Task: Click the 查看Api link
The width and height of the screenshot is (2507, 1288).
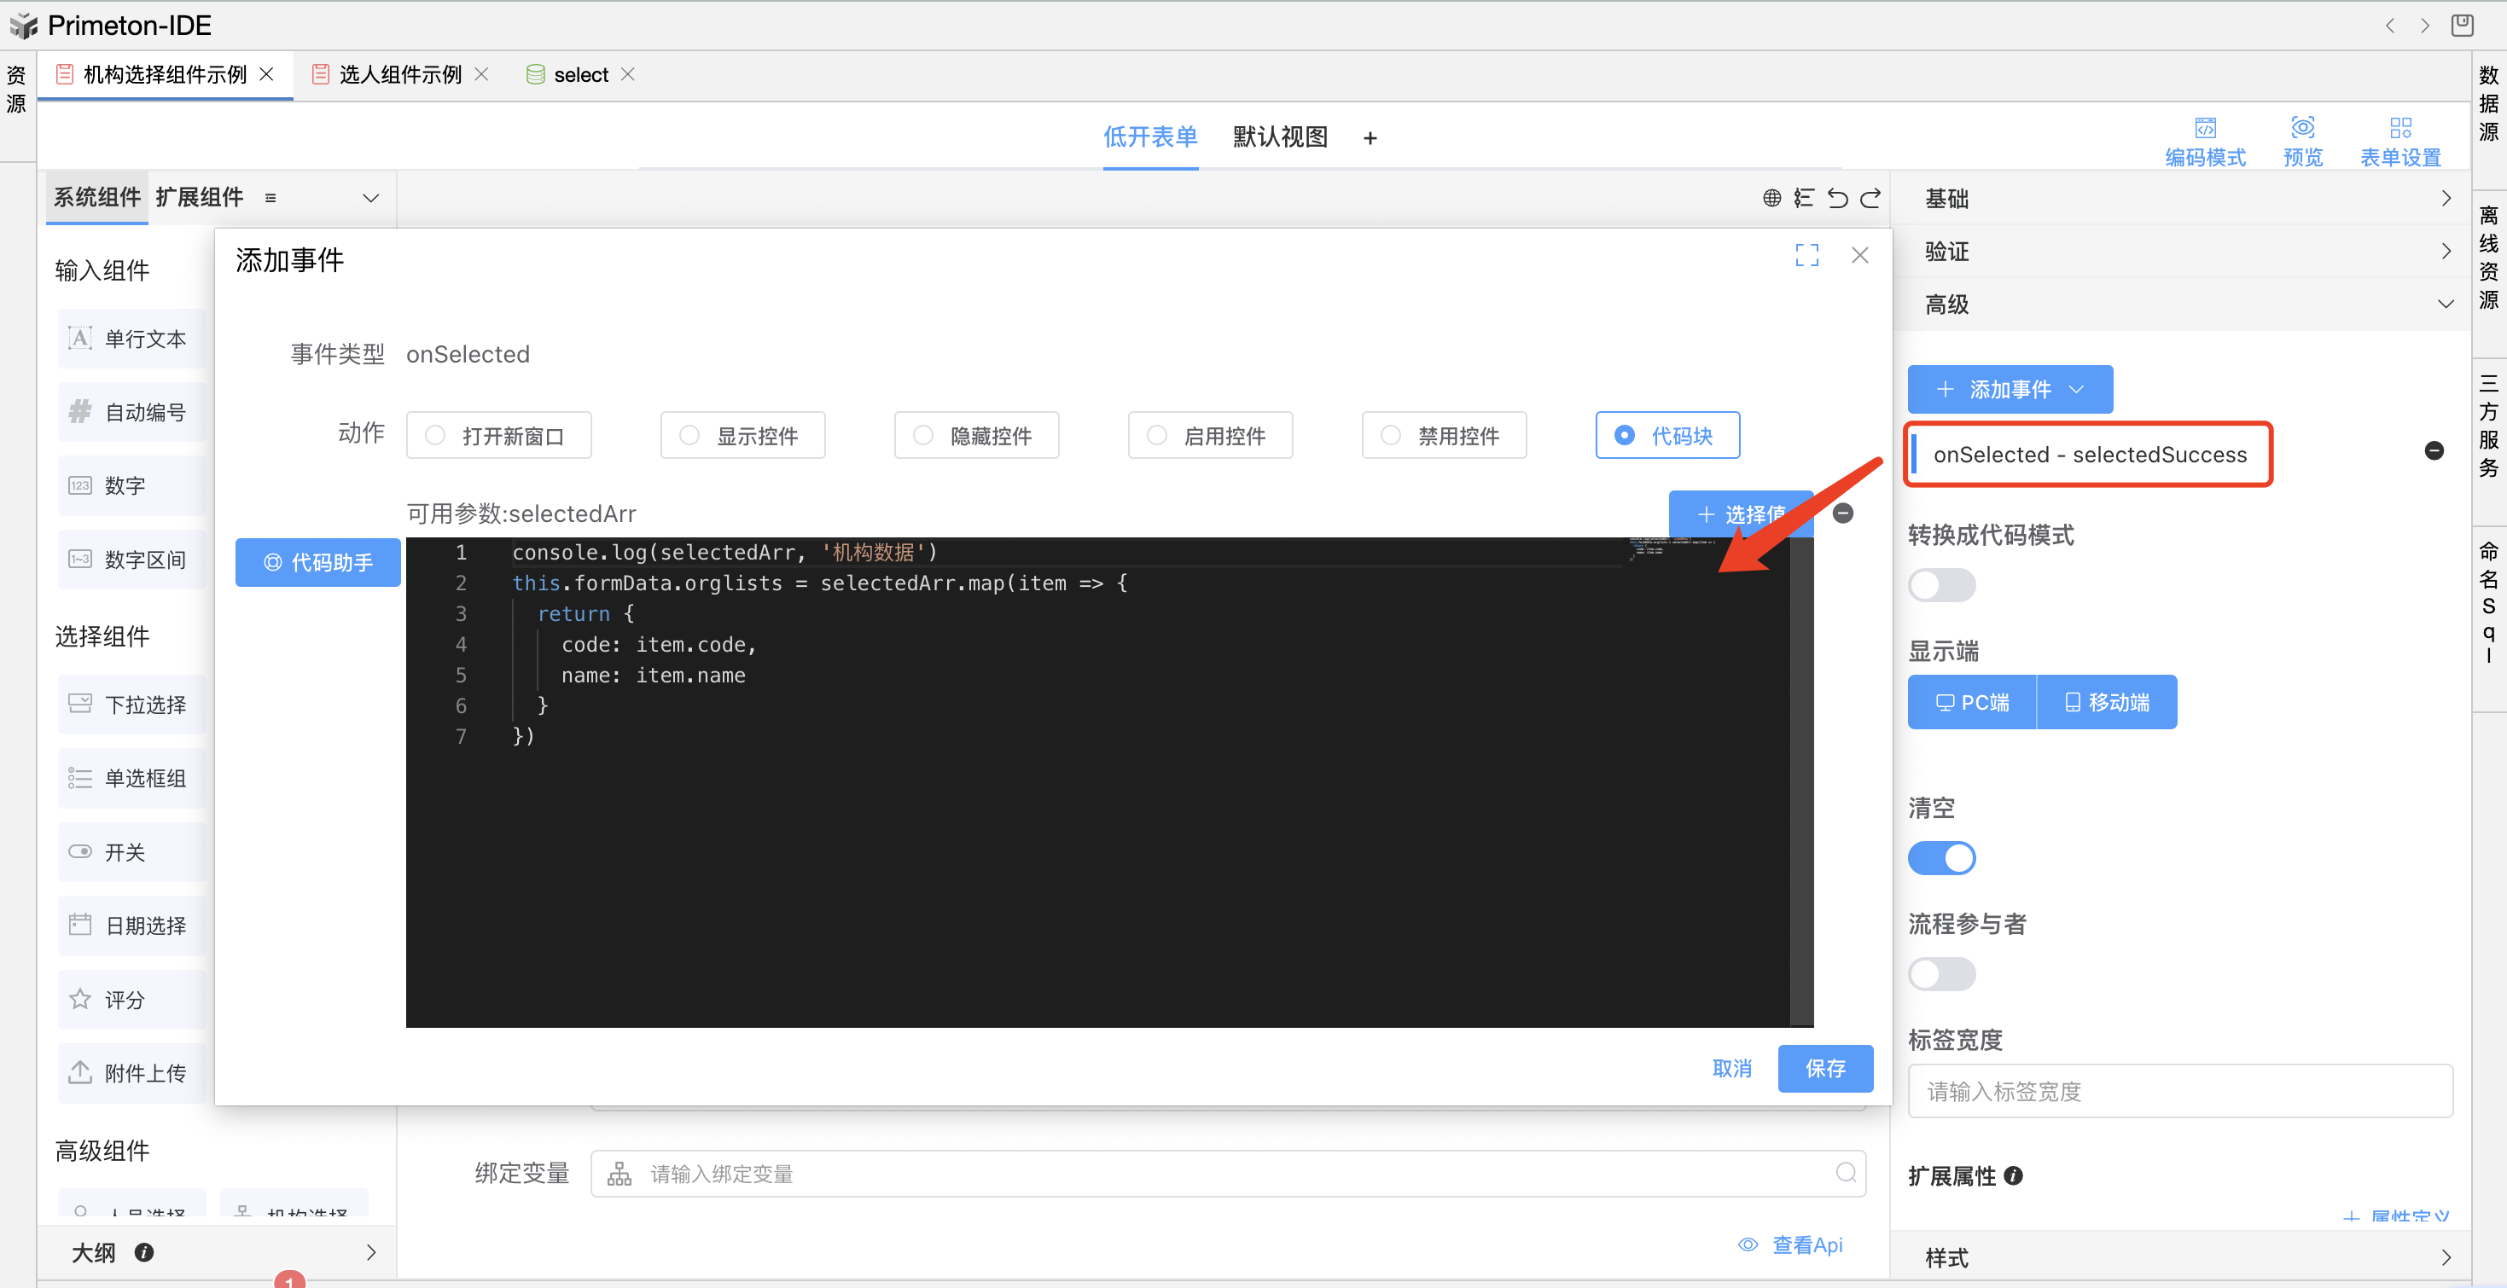Action: click(x=1806, y=1244)
